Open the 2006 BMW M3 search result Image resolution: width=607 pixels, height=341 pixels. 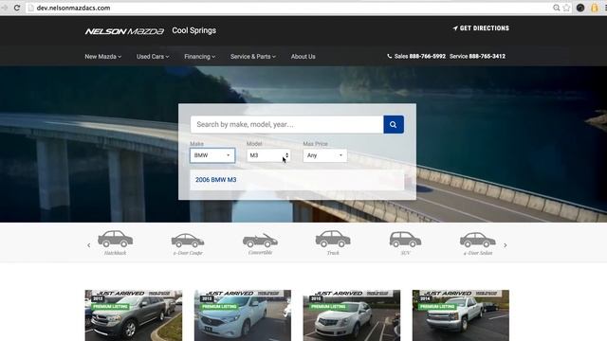click(x=215, y=180)
